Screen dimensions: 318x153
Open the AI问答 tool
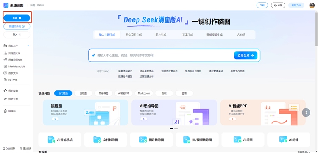[x=289, y=139]
